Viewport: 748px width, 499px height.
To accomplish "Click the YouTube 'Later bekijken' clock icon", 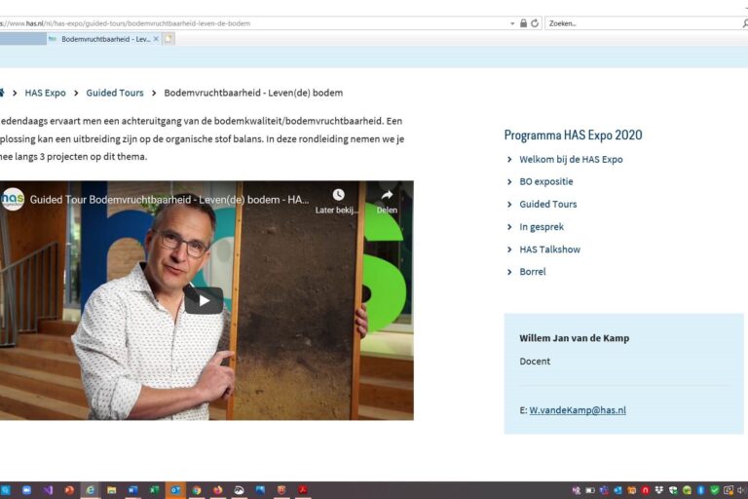I will click(338, 195).
